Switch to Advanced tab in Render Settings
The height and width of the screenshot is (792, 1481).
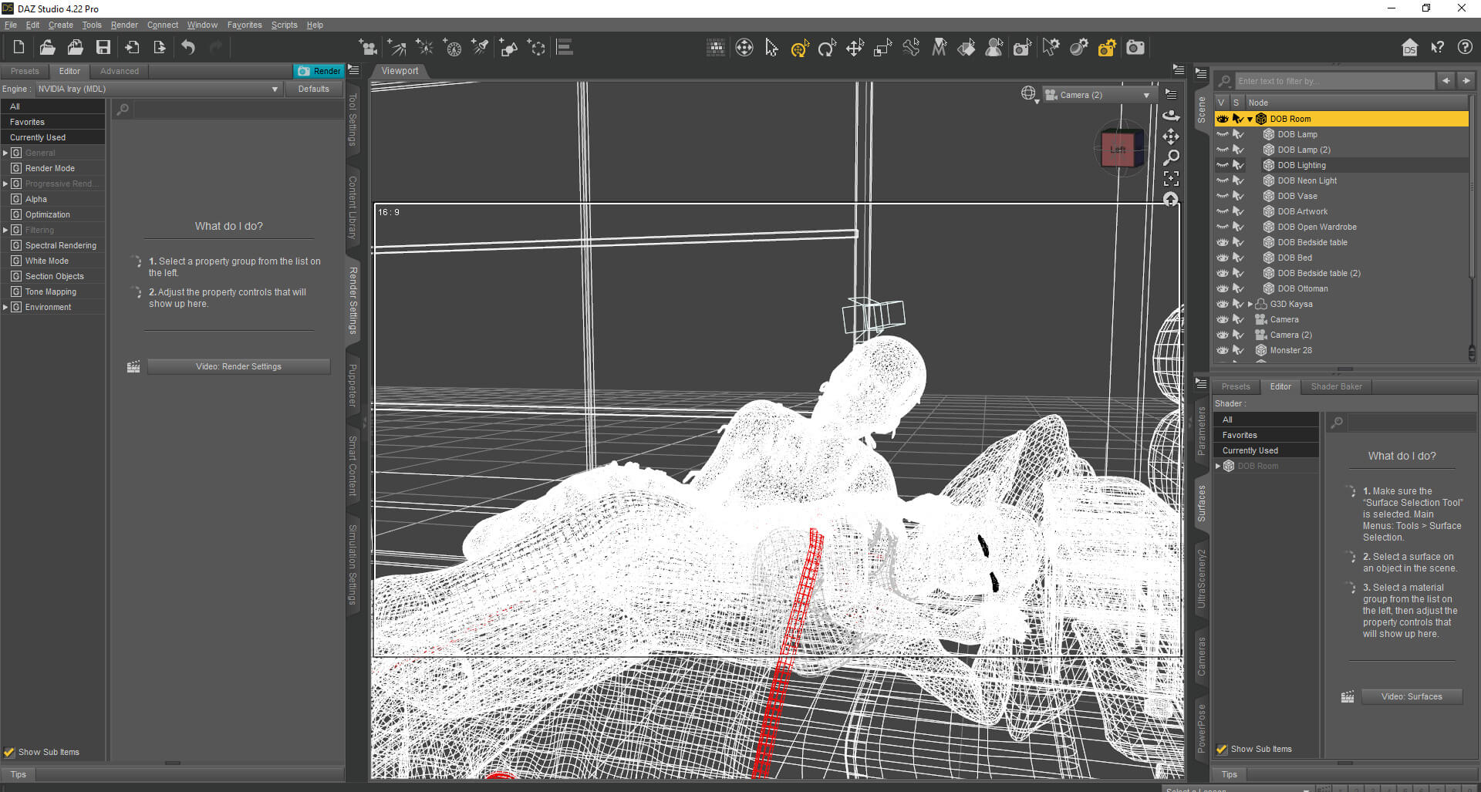[x=120, y=71]
